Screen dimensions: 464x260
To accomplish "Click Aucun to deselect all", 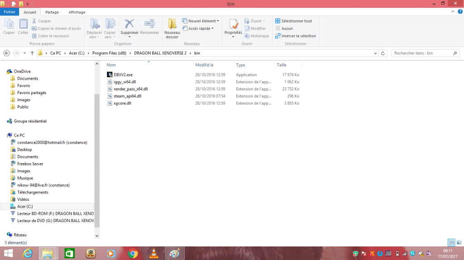I will 284,28.
